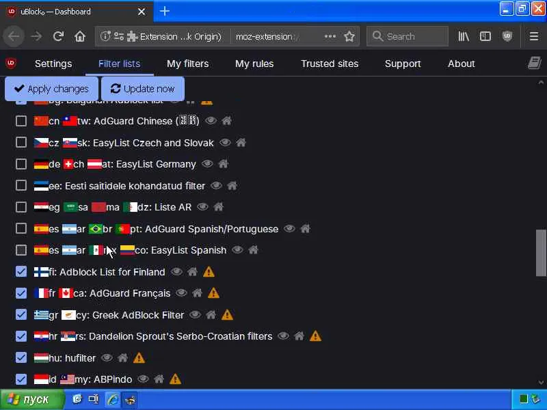Open AdGuard Chinese home page icon
This screenshot has height=410, width=547.
pyautogui.click(x=226, y=121)
